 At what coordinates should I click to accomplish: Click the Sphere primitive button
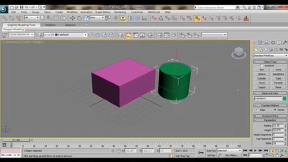[x=262, y=74]
